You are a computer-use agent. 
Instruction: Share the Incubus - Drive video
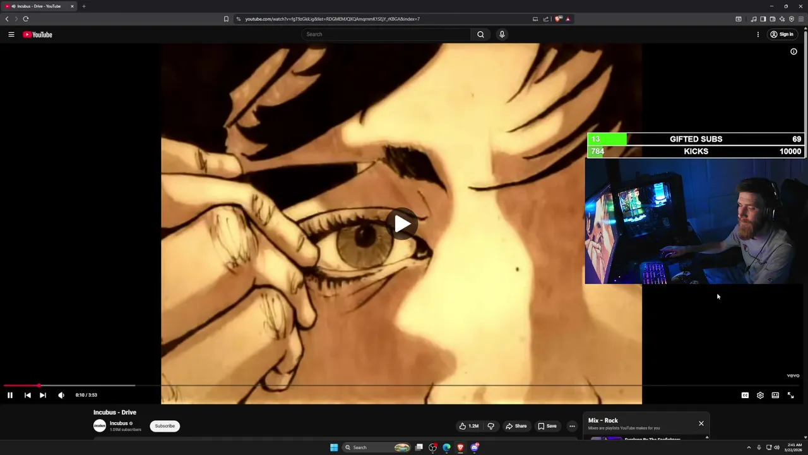(516, 426)
